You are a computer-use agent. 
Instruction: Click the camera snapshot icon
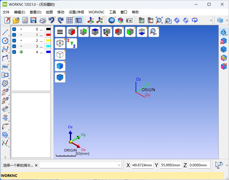pyautogui.click(x=129, y=20)
